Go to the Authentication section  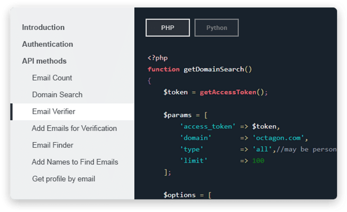tap(47, 44)
